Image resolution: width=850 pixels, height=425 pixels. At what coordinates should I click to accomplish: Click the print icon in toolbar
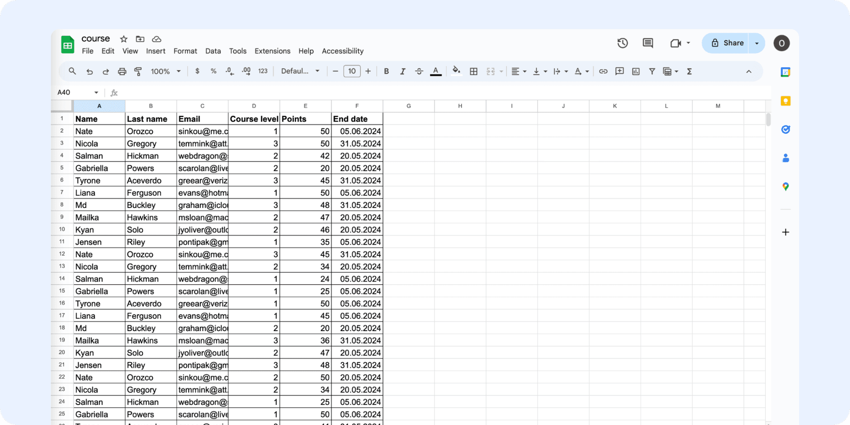coord(122,71)
